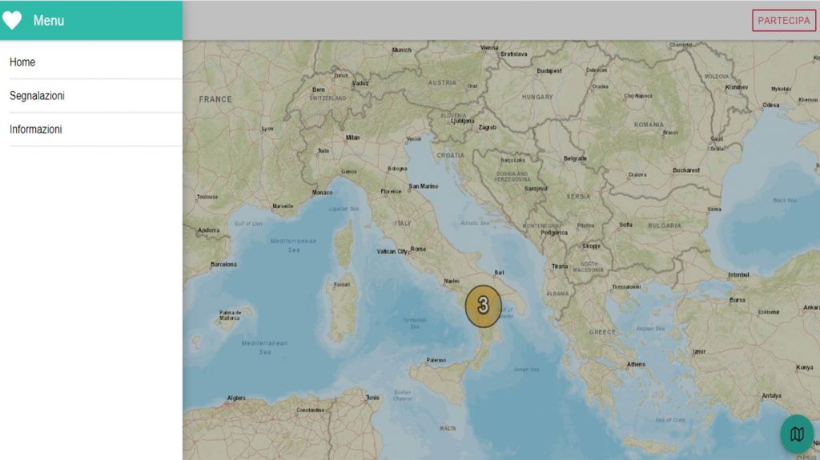Select the Sofia label on the map

click(x=625, y=224)
